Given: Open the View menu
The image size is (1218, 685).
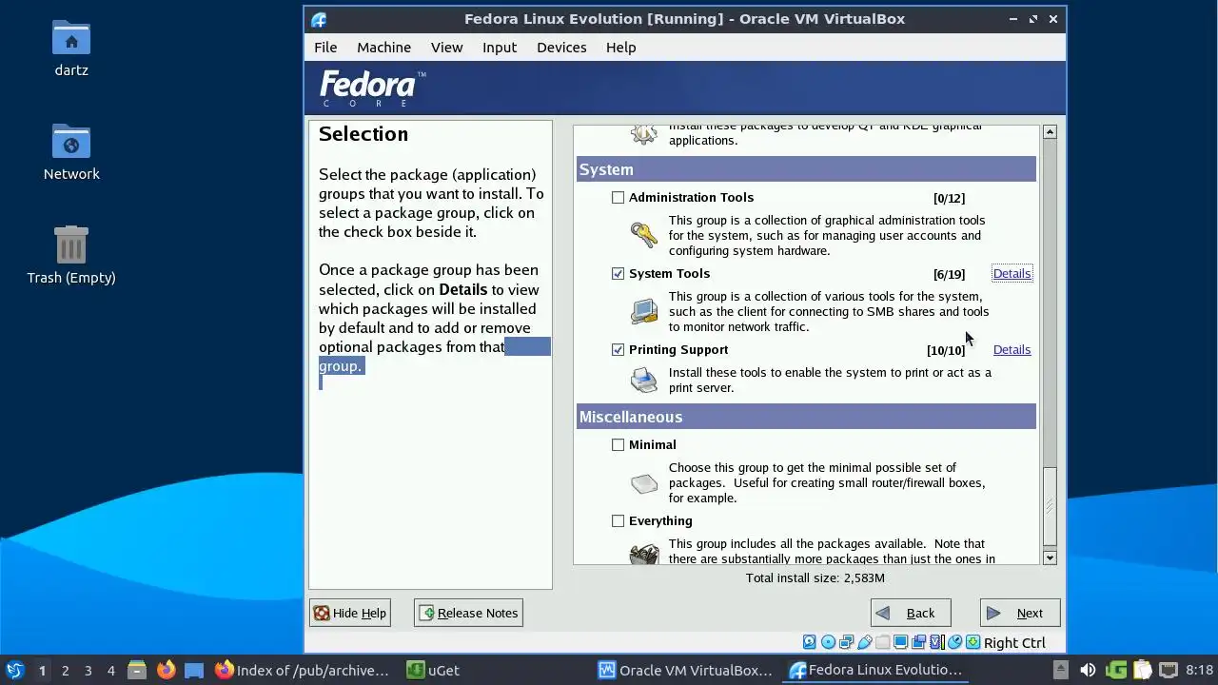Looking at the screenshot, I should click(x=446, y=48).
